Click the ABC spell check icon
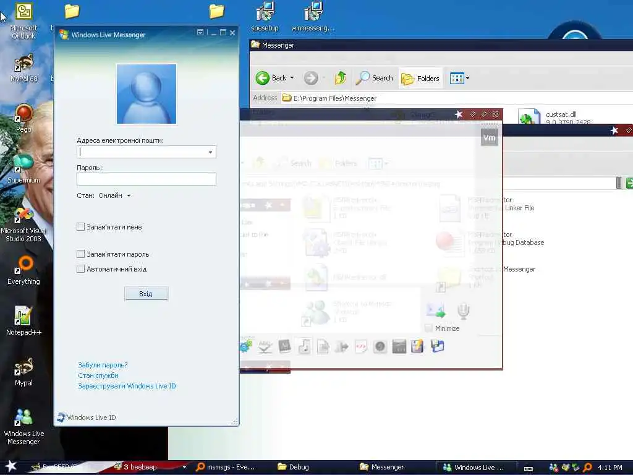Screen dimensions: 633x475 point(265,346)
